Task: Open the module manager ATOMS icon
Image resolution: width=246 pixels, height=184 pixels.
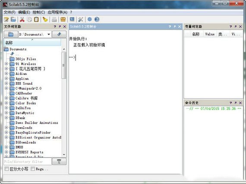Action: click(x=63, y=19)
